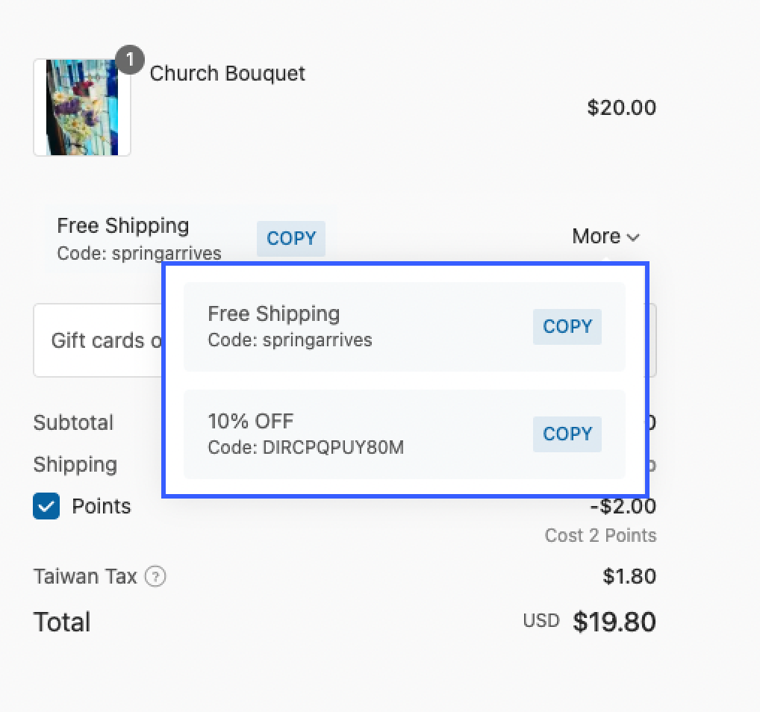Viewport: 760px width, 712px height.
Task: Click the USD currency label
Action: (541, 619)
